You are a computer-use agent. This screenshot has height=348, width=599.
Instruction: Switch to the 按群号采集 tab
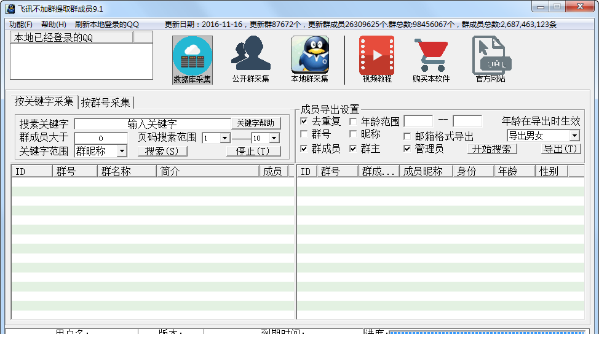pyautogui.click(x=106, y=102)
